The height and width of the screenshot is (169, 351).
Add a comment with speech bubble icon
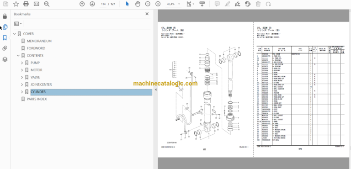[x=217, y=4]
